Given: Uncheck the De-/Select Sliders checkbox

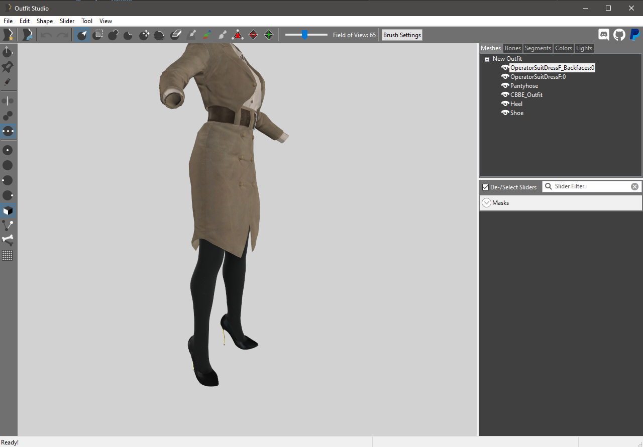Looking at the screenshot, I should (x=485, y=187).
